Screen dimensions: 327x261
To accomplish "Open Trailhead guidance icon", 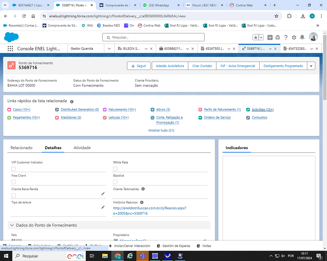I will 278,37.
